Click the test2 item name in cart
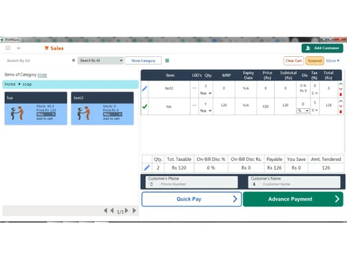The image size is (347, 260). coord(169,88)
